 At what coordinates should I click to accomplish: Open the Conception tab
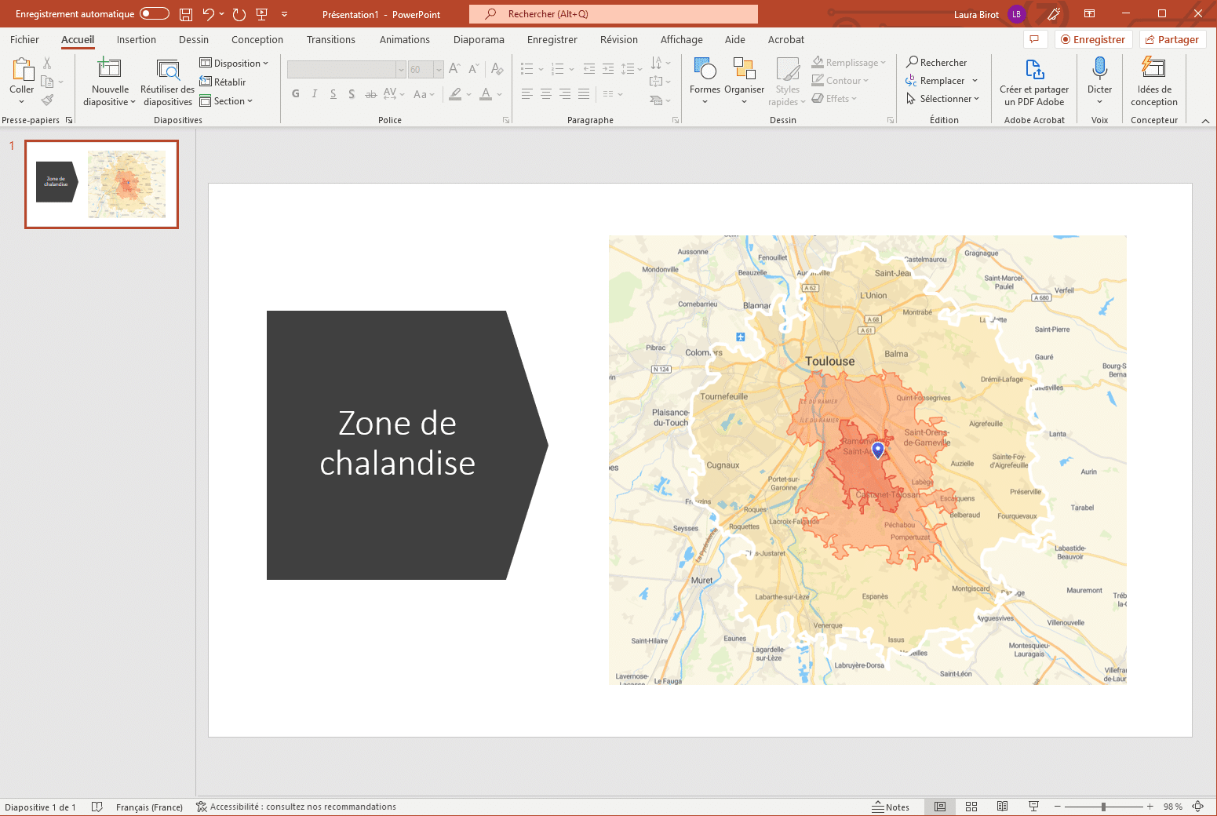click(x=257, y=39)
